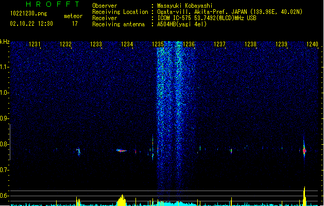Click the date 02.10.22 12:30
Image resolution: width=324 pixels, height=206 pixels.
31,24
